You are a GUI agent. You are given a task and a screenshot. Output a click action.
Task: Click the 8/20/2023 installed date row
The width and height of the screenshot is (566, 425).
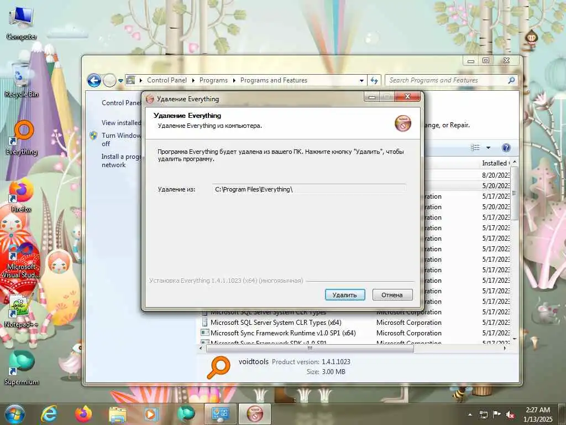(495, 175)
